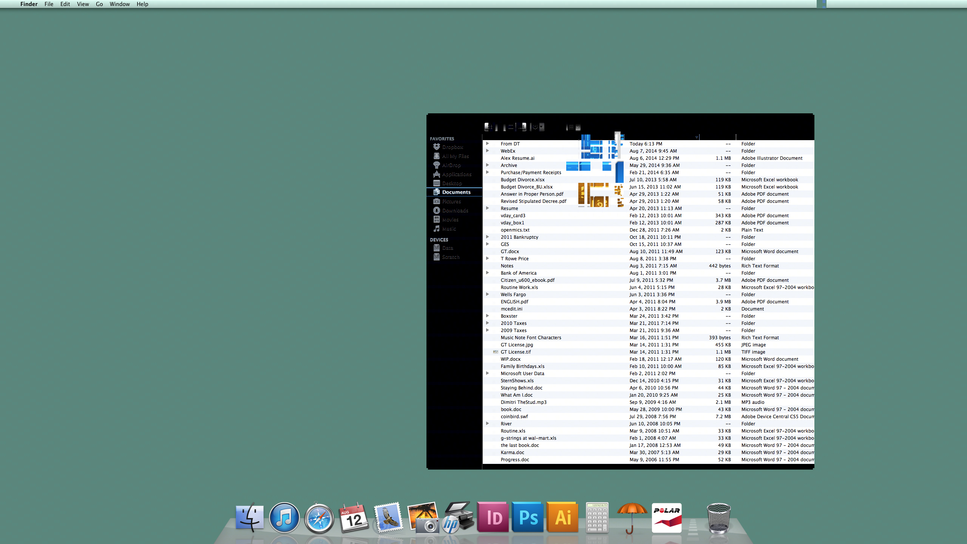Viewport: 967px width, 544px height.
Task: Select Documents in the Finder sidebar
Action: pos(454,192)
